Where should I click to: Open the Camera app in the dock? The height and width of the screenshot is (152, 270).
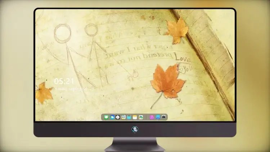(x=164, y=117)
